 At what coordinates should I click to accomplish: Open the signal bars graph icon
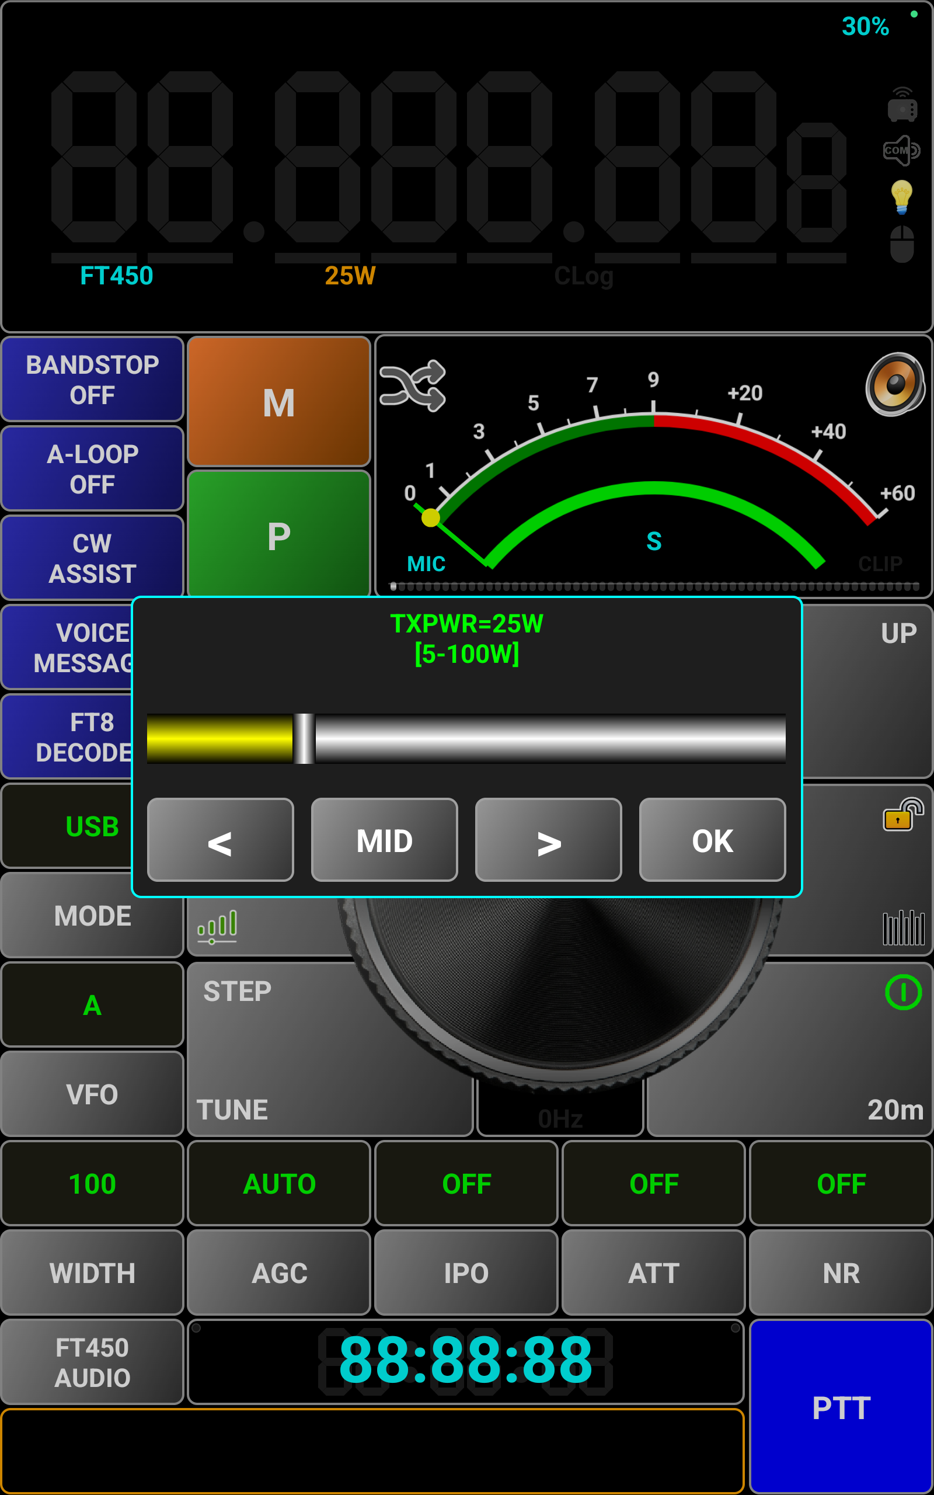point(217,926)
